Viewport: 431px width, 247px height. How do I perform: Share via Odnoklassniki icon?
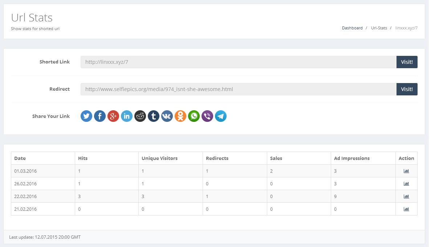pyautogui.click(x=180, y=116)
